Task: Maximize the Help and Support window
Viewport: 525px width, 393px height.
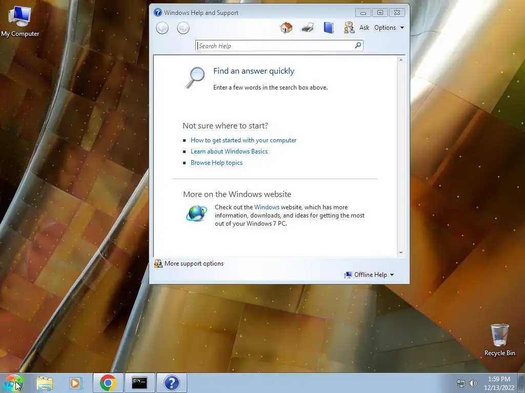Action: tap(380, 13)
